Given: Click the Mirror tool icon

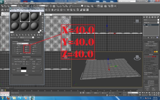Looking at the screenshot, I should coord(85,6).
